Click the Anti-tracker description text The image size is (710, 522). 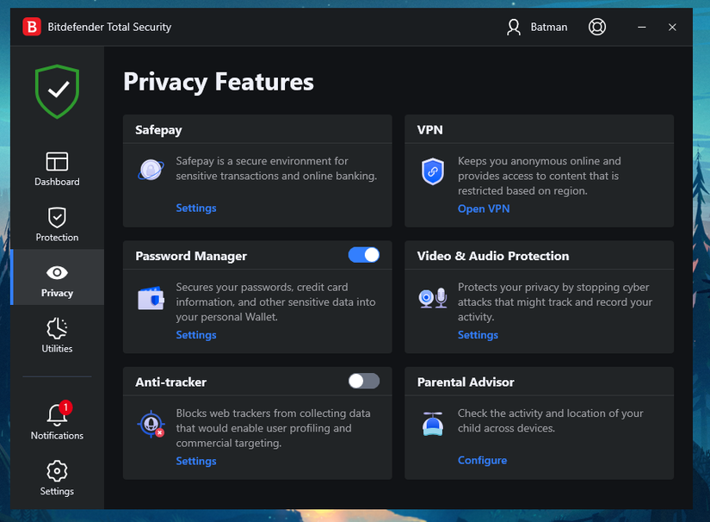tap(273, 428)
